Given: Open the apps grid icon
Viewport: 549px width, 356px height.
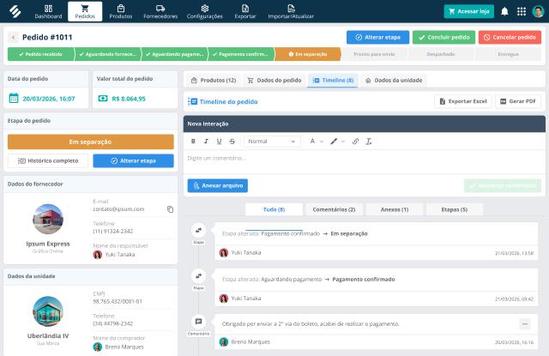Looking at the screenshot, I should click(x=522, y=11).
